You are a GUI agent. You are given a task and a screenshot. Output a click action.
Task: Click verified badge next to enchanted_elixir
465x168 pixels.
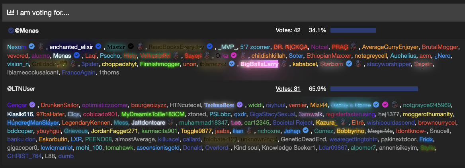coord(98,47)
